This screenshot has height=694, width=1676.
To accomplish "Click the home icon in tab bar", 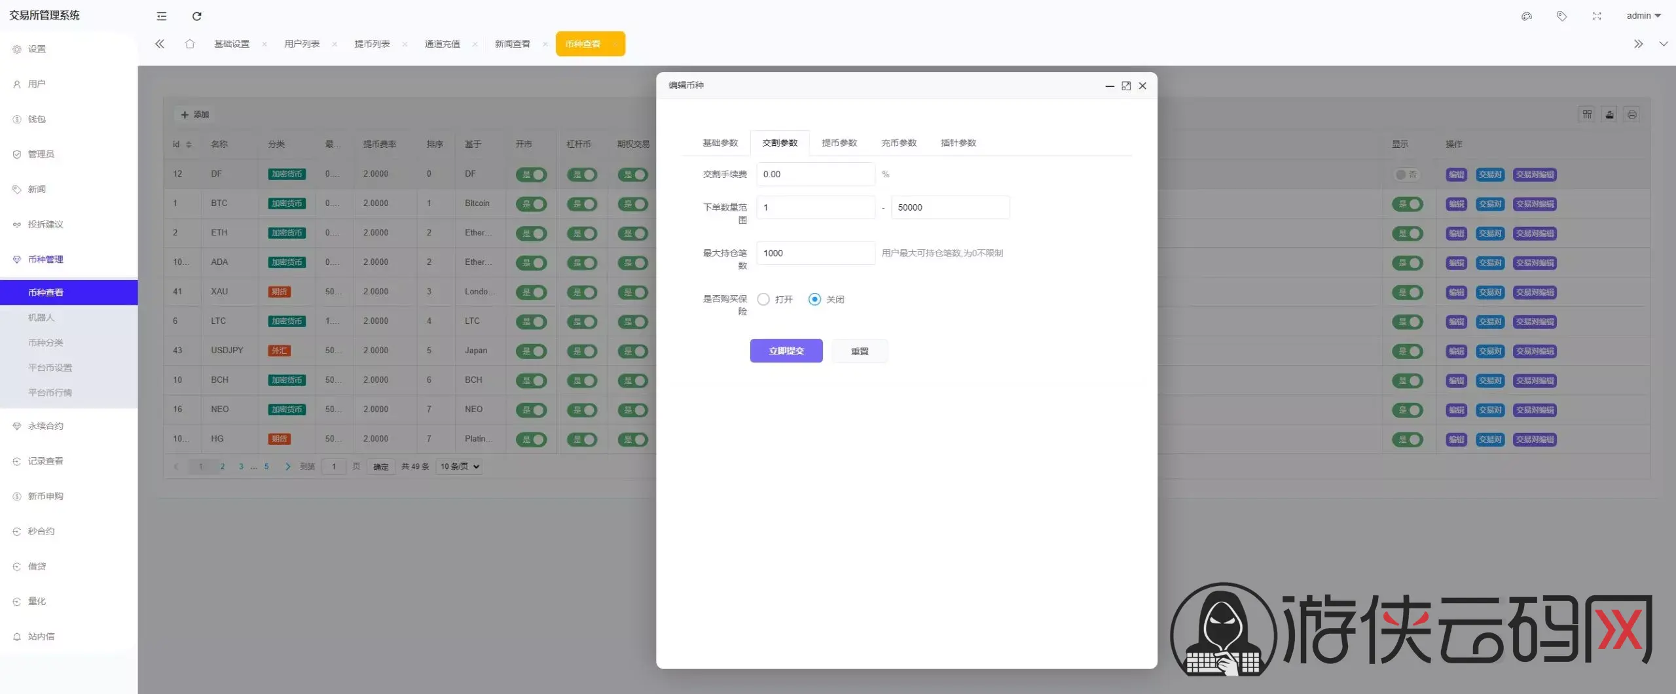I will pos(190,44).
